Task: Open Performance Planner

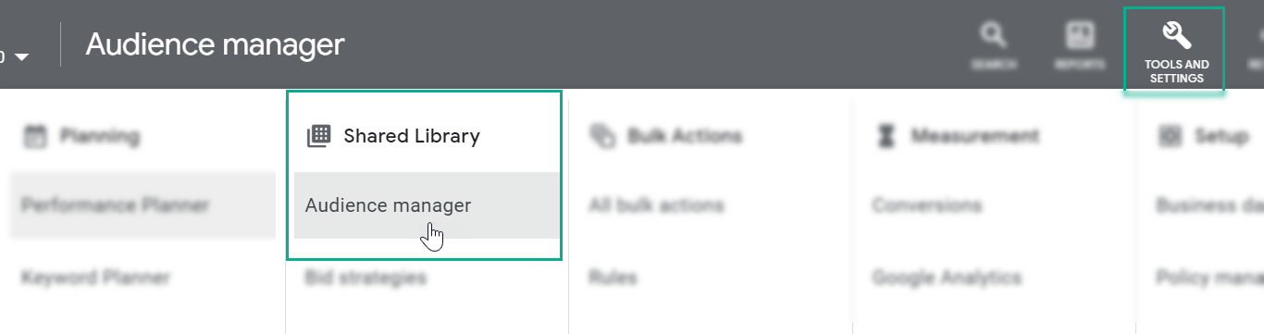Action: [x=116, y=205]
